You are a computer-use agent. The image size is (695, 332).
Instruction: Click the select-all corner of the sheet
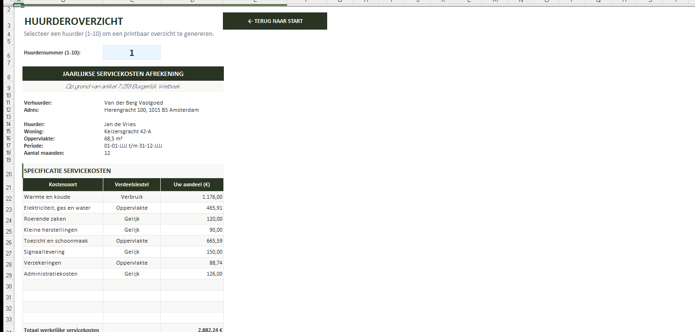pos(9,1)
